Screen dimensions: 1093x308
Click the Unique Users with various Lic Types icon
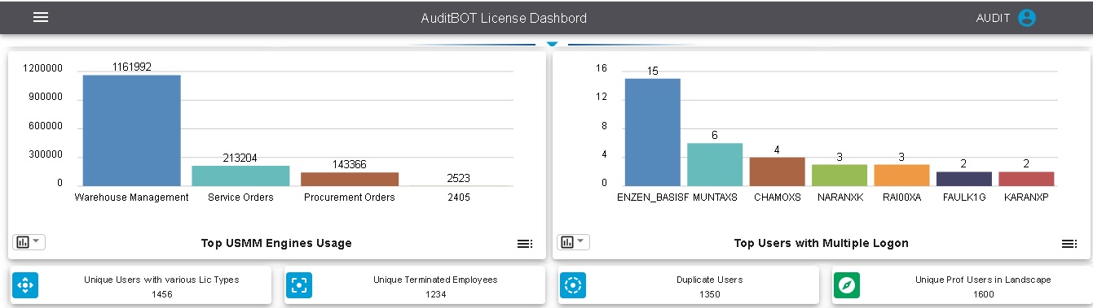coord(25,285)
